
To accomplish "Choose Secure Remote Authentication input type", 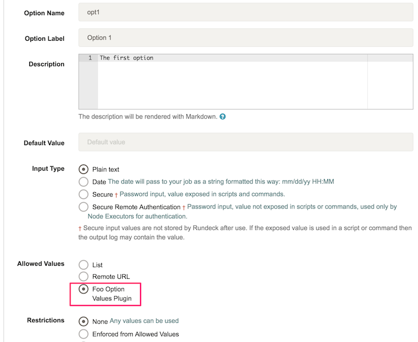I will coord(84,207).
